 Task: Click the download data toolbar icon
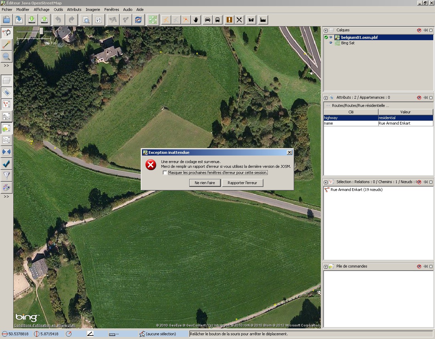tap(32, 20)
